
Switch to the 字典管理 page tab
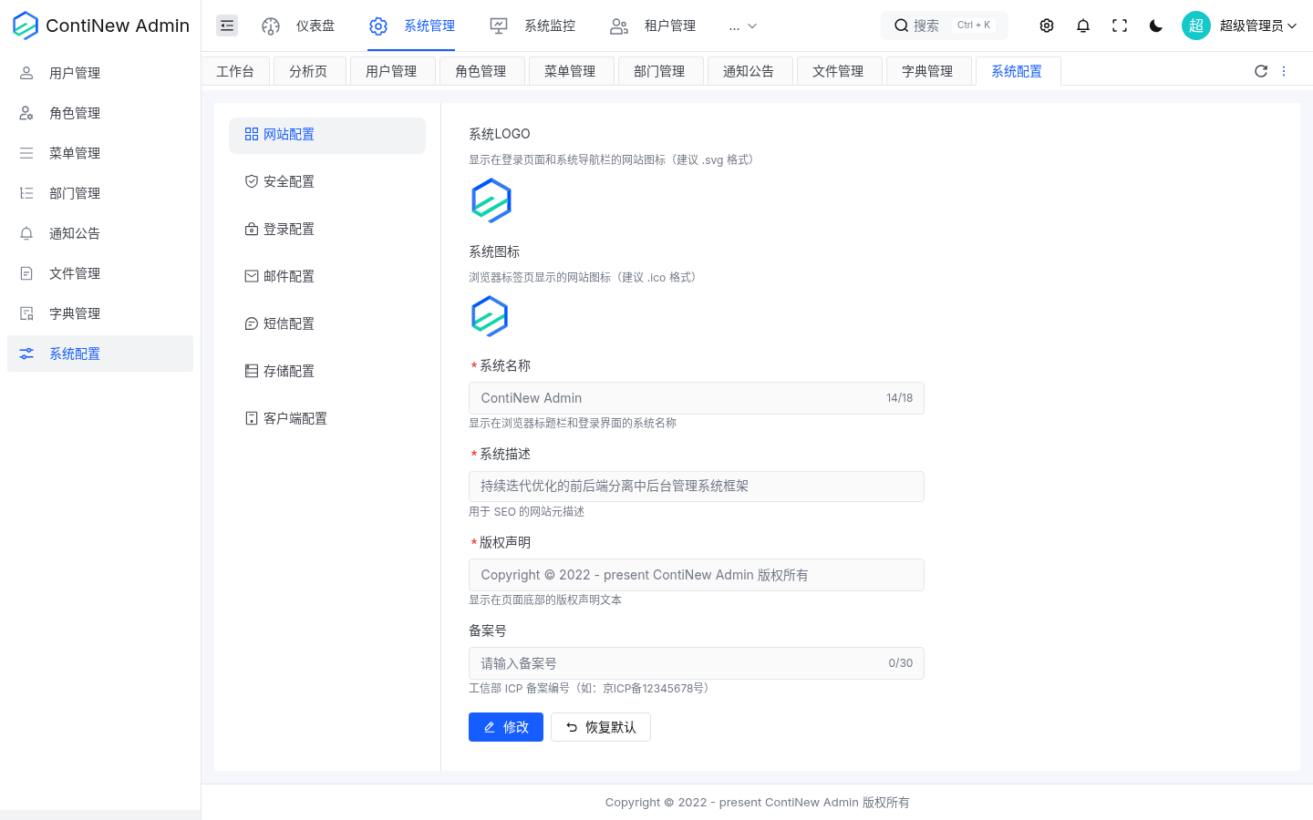pyautogui.click(x=927, y=71)
